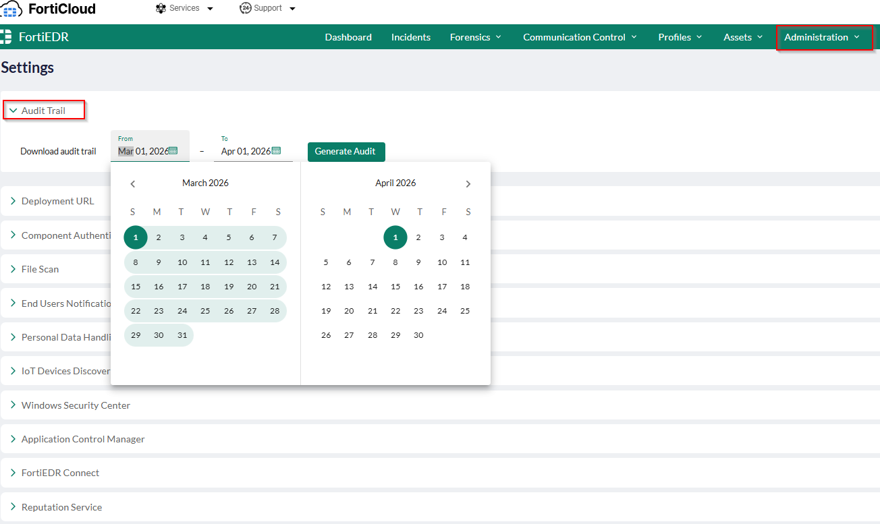
Task: Choose March 31 in the calendar
Action: tap(182, 335)
